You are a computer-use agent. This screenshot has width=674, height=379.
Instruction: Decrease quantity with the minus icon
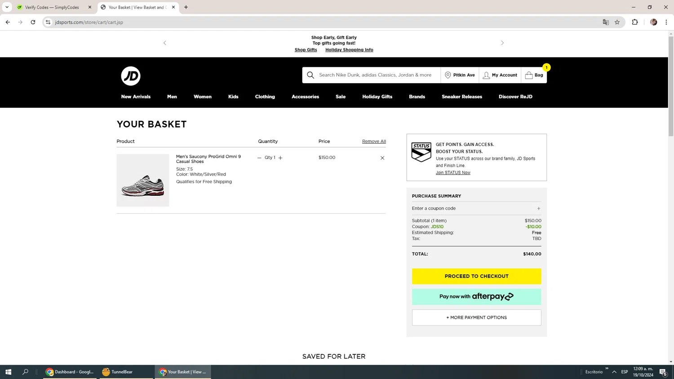pos(259,158)
